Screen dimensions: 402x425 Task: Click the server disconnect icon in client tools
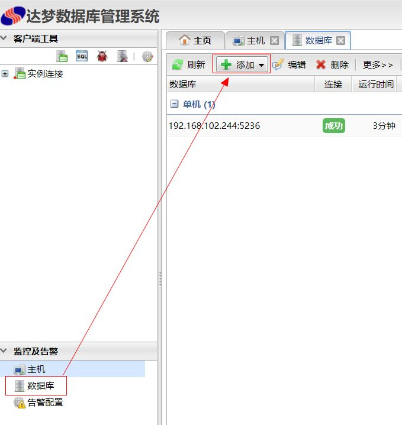(122, 56)
